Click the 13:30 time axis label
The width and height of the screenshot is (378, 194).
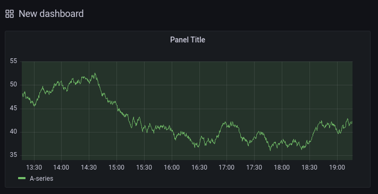pyautogui.click(x=34, y=167)
